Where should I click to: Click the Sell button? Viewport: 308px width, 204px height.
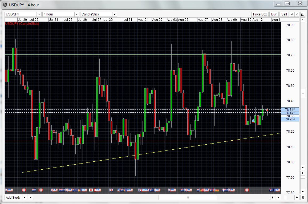coord(284,14)
